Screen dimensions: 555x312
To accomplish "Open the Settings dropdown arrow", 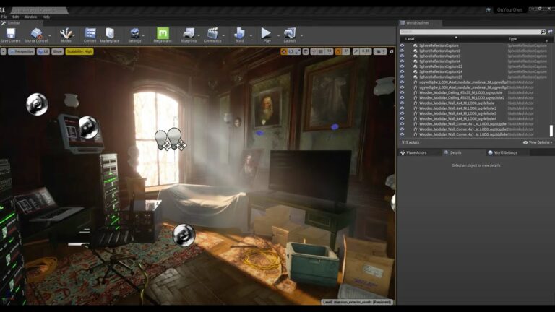I will (x=143, y=35).
